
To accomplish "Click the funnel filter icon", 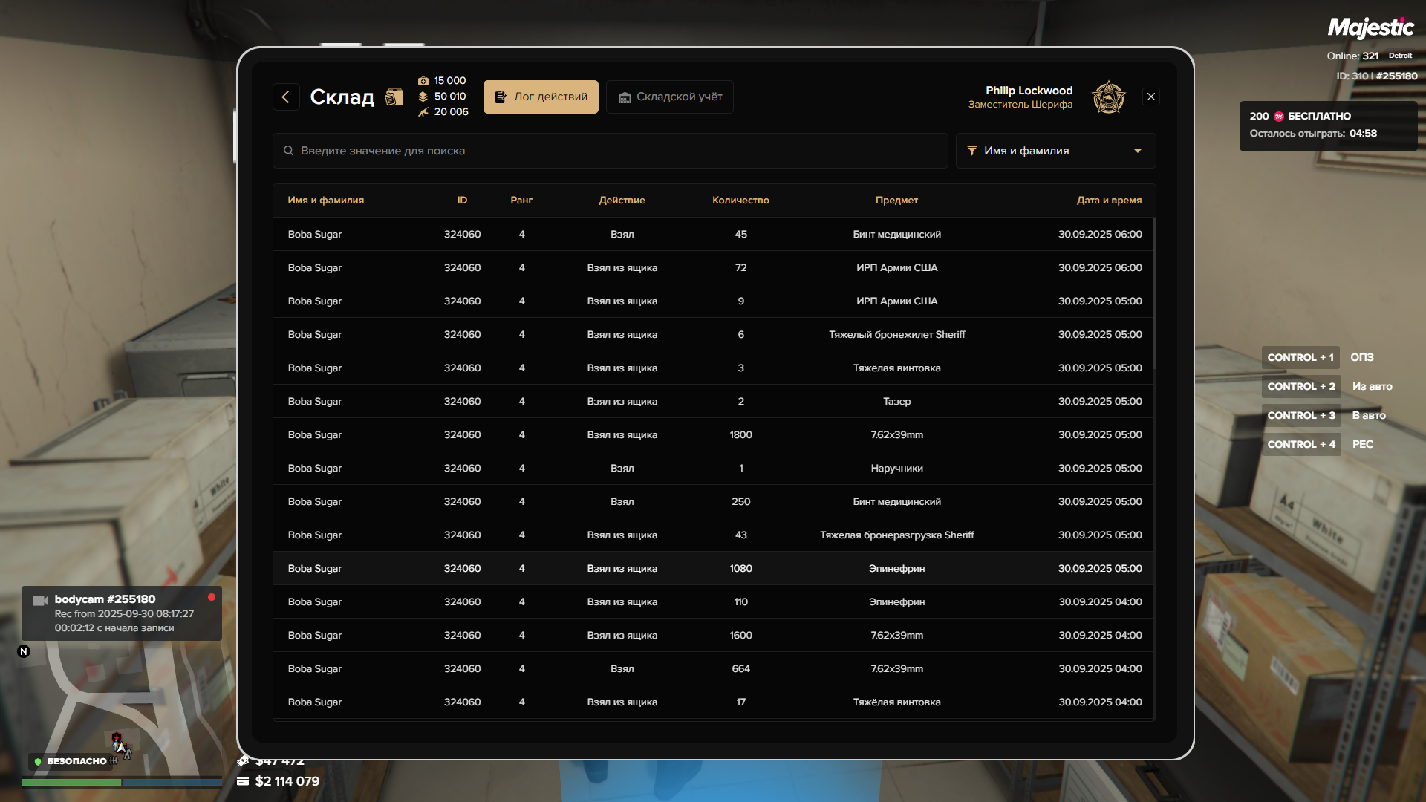I will point(972,151).
